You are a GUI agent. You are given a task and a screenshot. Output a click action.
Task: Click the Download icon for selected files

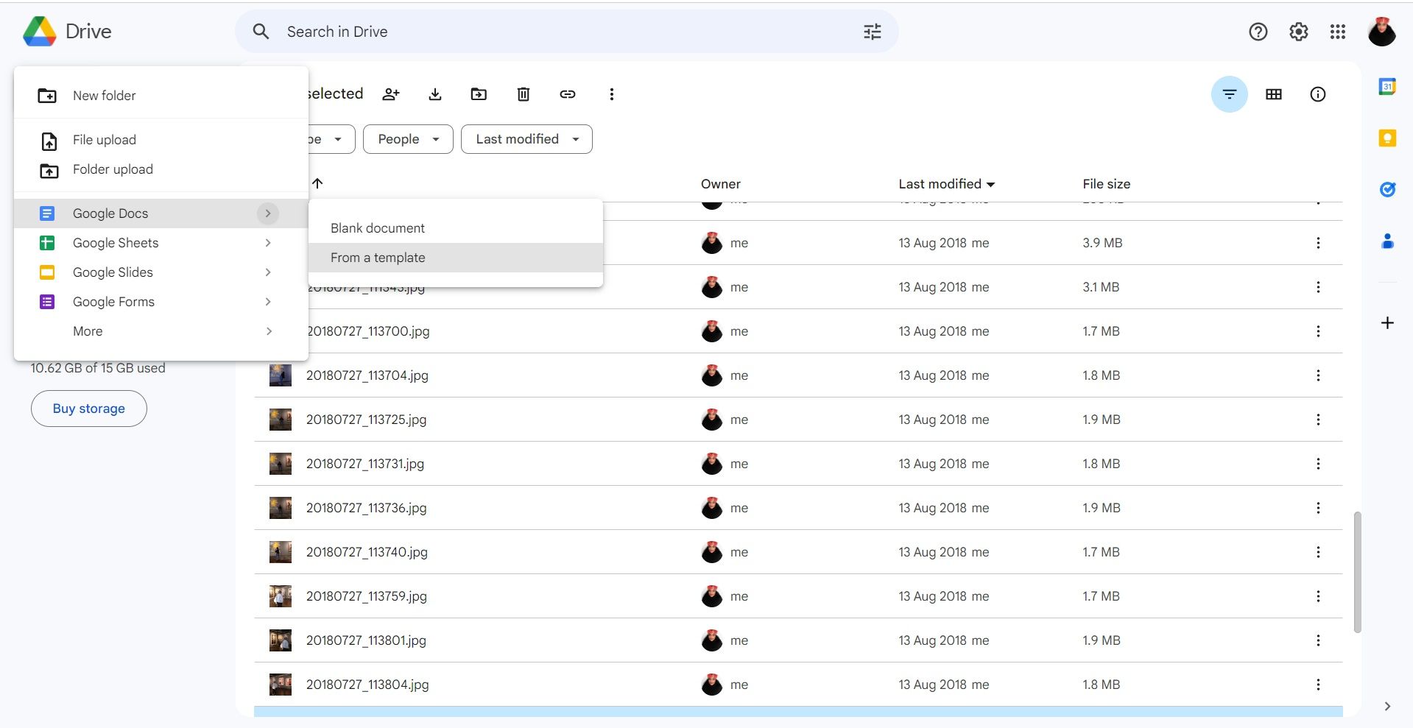point(434,94)
